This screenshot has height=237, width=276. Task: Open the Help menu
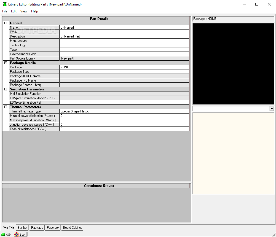(x=34, y=11)
